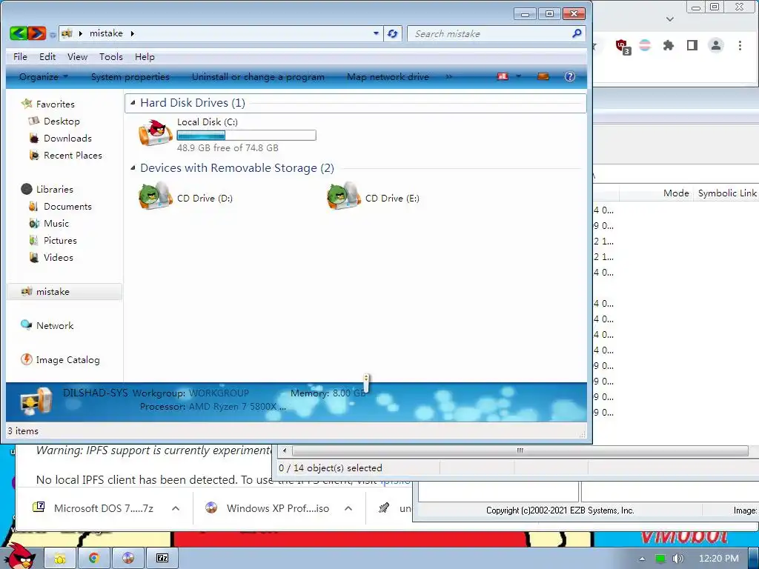The width and height of the screenshot is (759, 569).
Task: Open the CD Drive (E:) icon
Action: [344, 196]
